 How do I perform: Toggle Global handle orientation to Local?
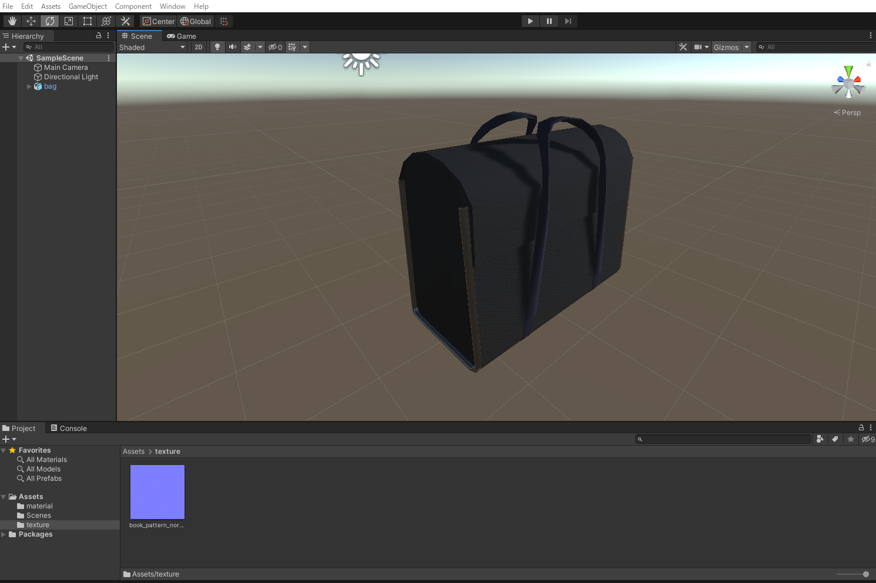[x=195, y=21]
